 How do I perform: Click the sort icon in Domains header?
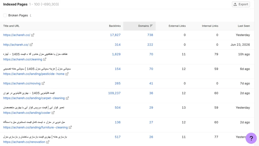[x=151, y=26]
